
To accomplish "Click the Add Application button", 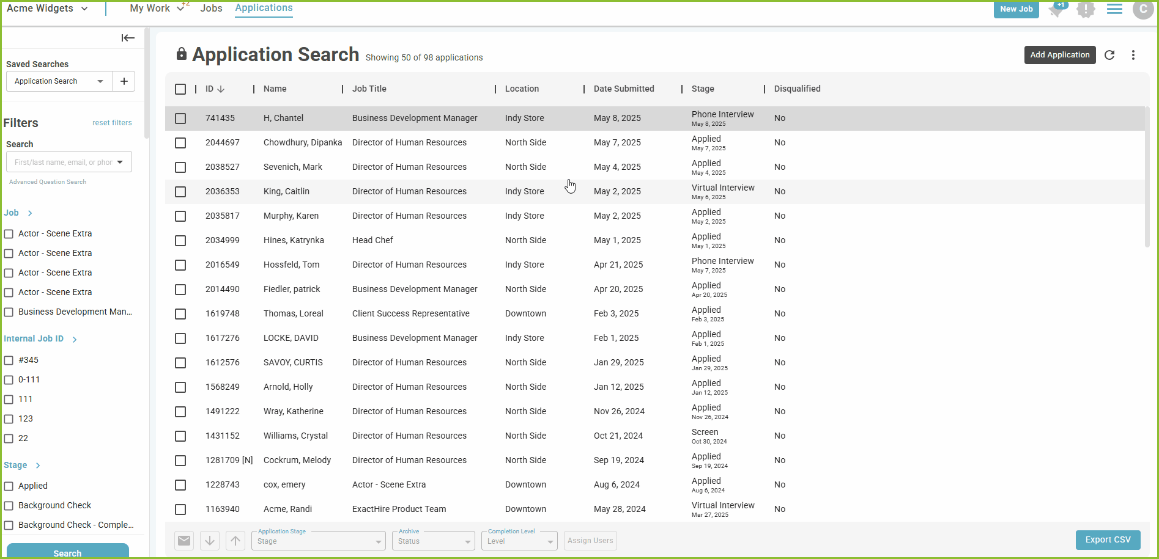I will (x=1060, y=55).
